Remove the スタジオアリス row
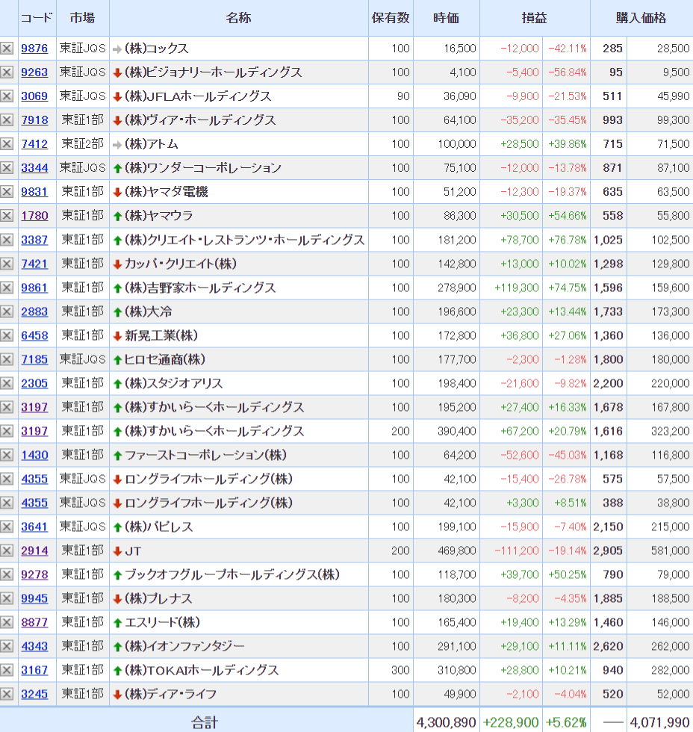The height and width of the screenshot is (732, 693). pos(7,383)
